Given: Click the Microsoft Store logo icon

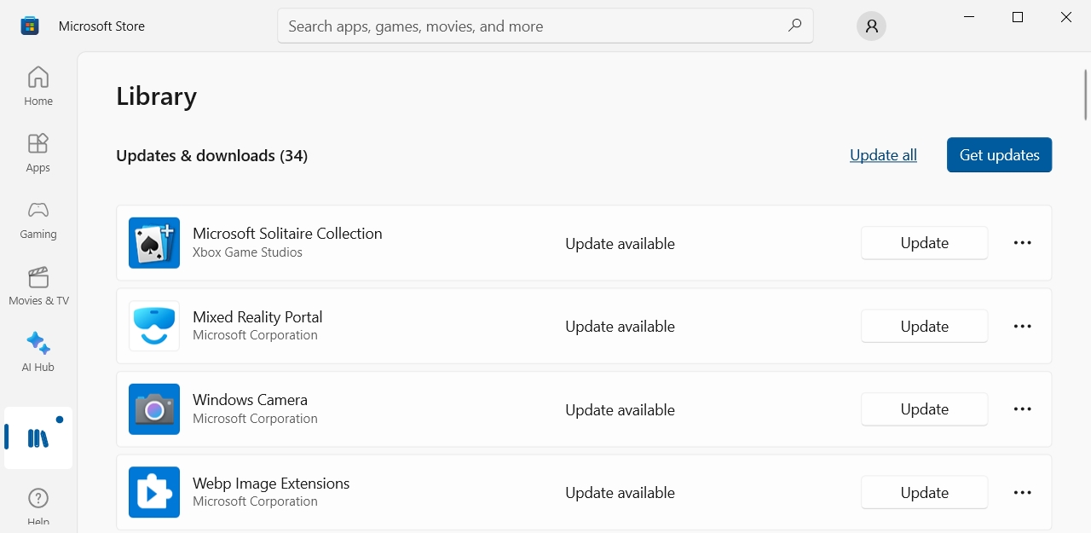Looking at the screenshot, I should 30,26.
